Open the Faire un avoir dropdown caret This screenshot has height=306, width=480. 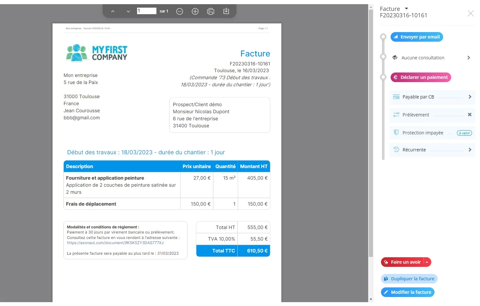(x=427, y=262)
